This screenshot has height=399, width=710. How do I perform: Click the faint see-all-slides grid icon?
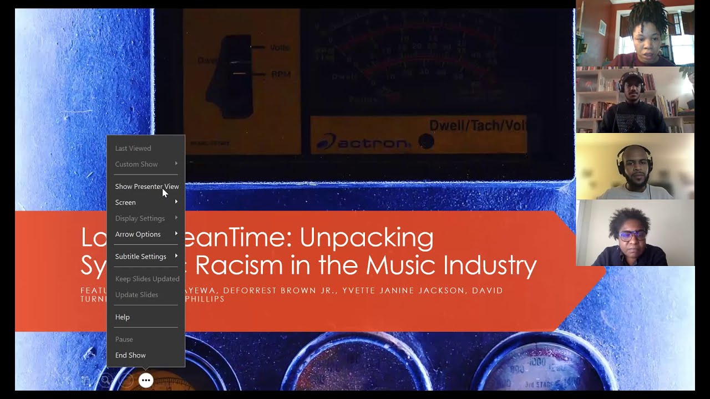(85, 380)
